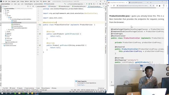Screen dimensions: 169x95
Task: Click the AWS No credentials selected status
Action: (x=88, y=90)
